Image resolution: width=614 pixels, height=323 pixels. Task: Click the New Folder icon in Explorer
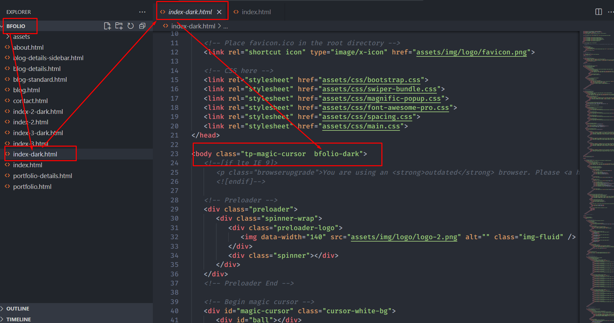coord(119,26)
